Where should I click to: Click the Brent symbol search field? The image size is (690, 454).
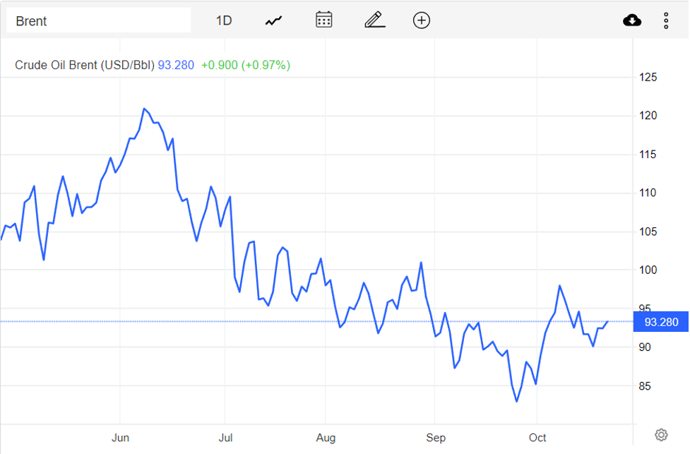tap(99, 20)
